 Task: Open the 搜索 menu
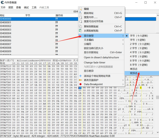11,7
